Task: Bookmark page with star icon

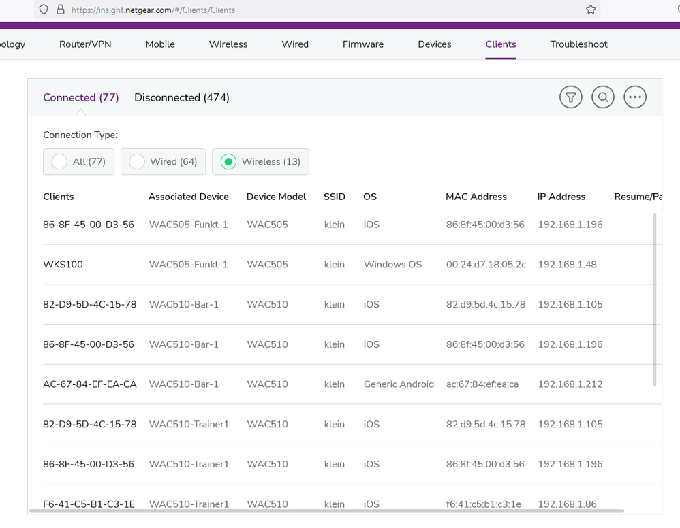Action: coord(591,10)
